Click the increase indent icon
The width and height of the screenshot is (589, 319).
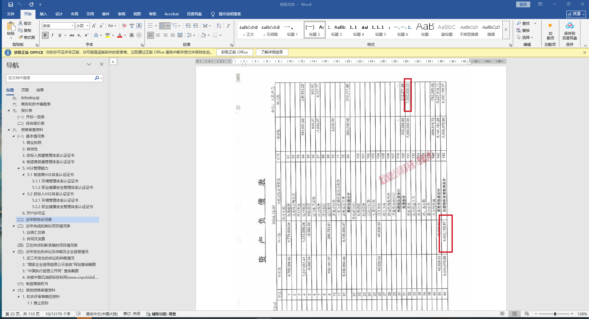[x=196, y=26]
